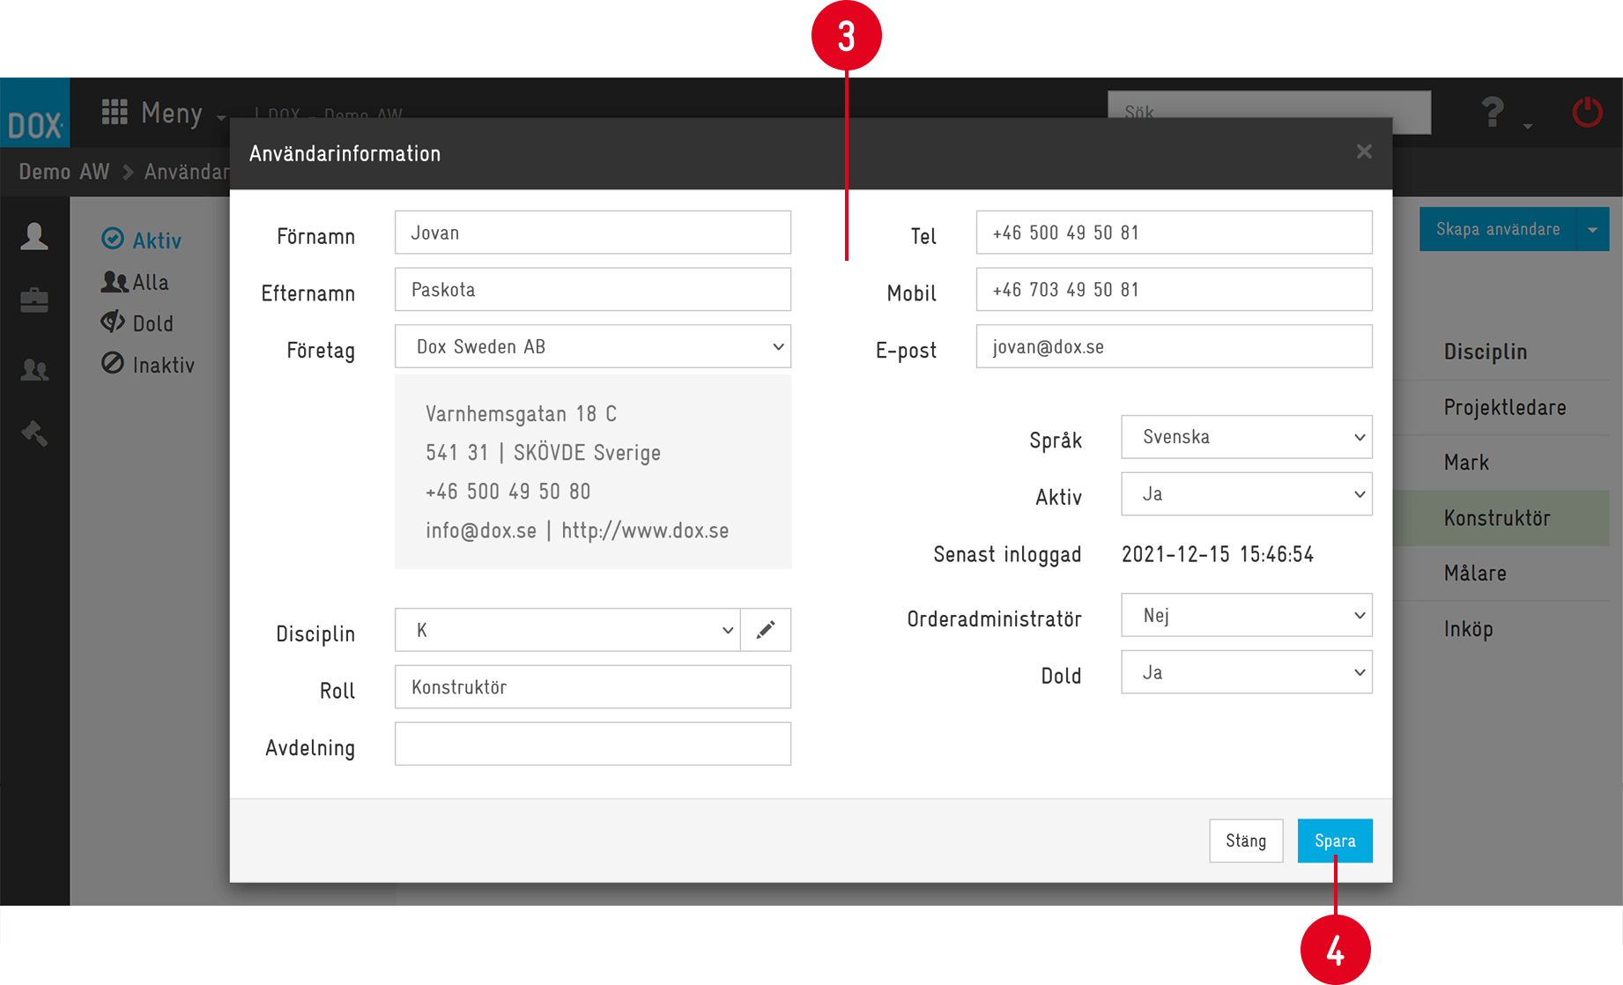Click the red power logout icon
The image size is (1623, 985).
pos(1588,113)
